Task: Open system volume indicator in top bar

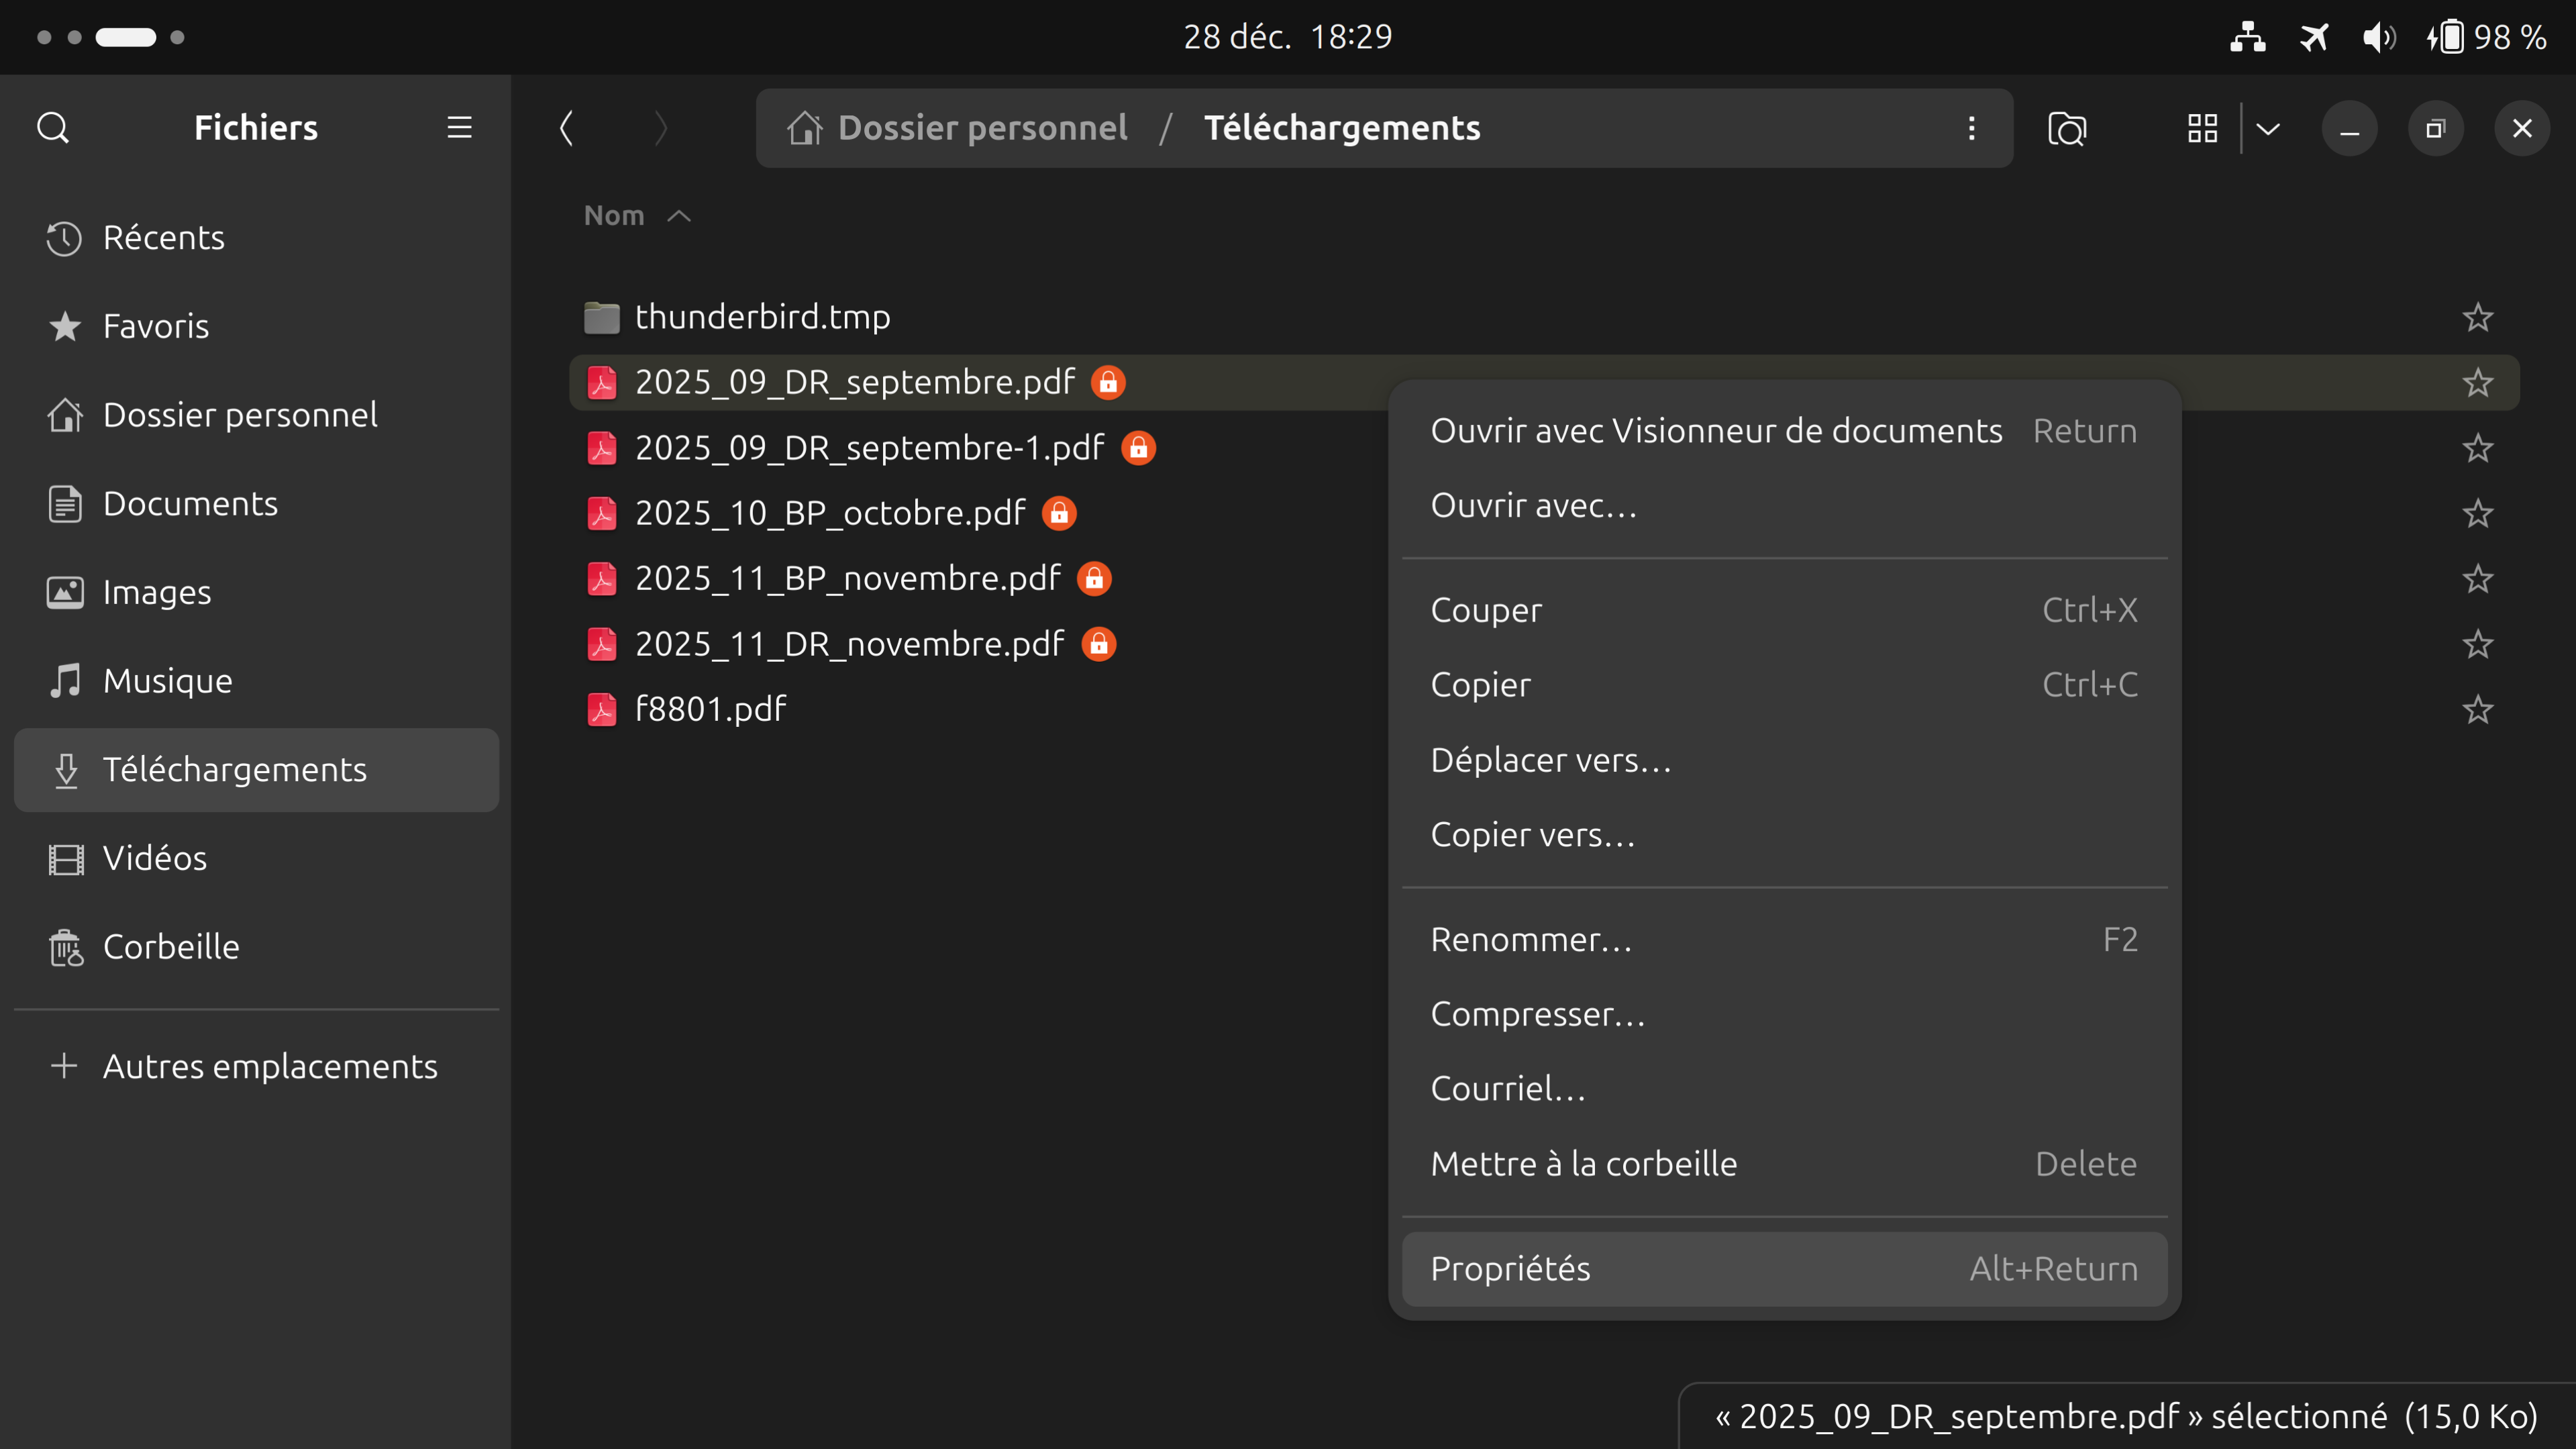Action: point(2378,37)
